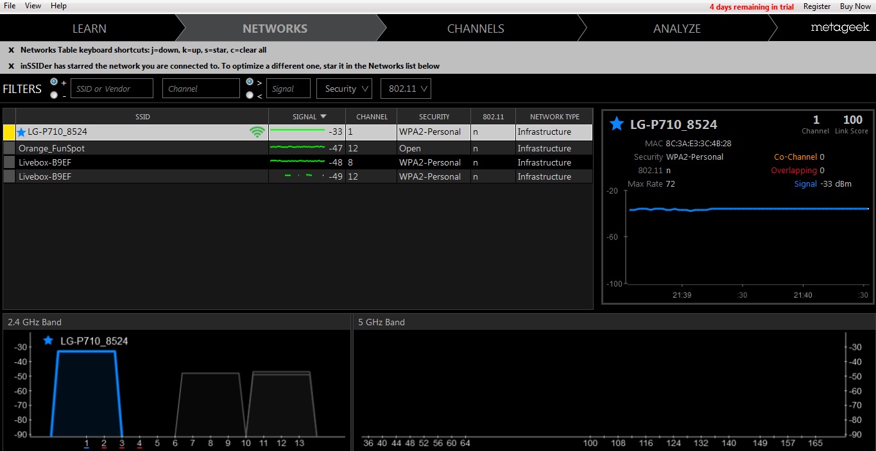Viewport: 876px width, 451px height.
Task: Sort by the SECURITY column header
Action: pyautogui.click(x=434, y=117)
